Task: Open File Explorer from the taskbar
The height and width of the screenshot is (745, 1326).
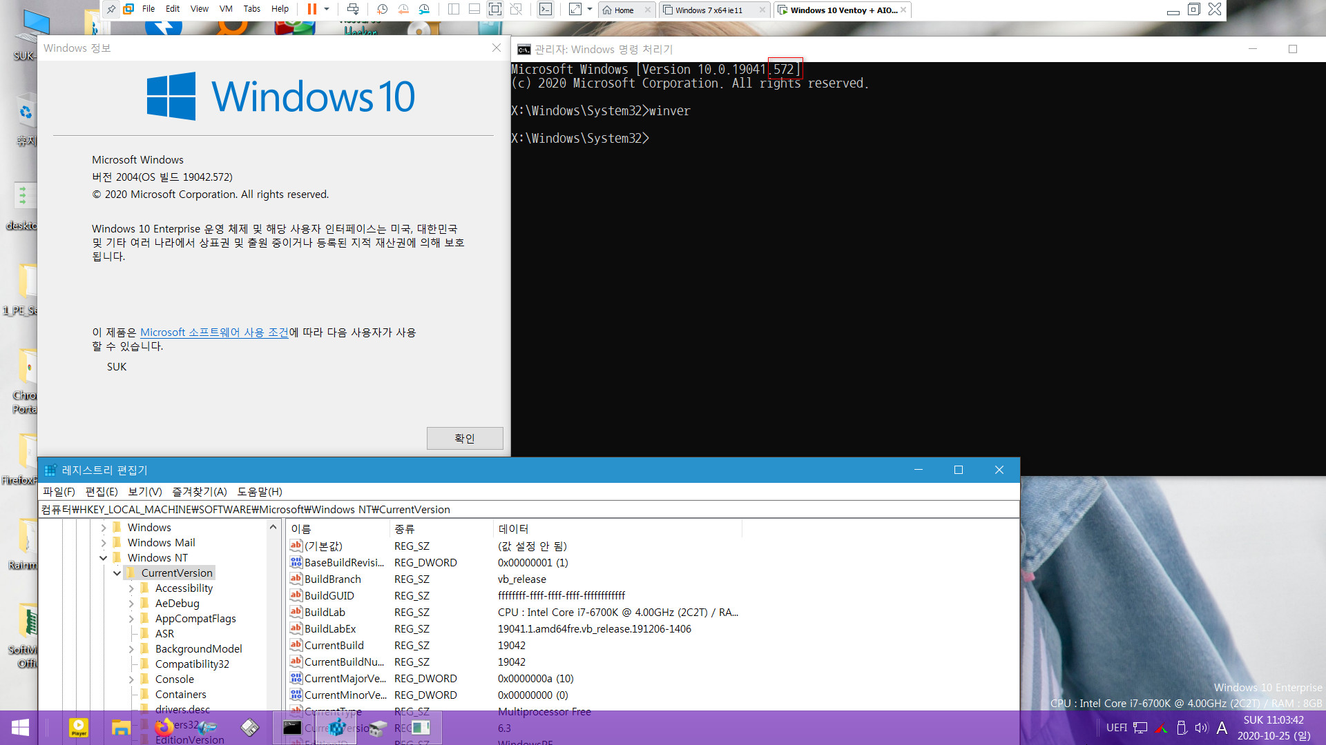Action: (x=121, y=728)
